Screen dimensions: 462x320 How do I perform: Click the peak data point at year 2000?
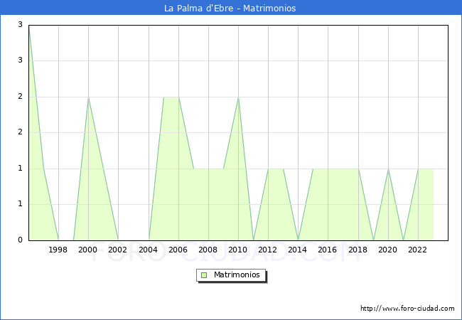pos(88,97)
